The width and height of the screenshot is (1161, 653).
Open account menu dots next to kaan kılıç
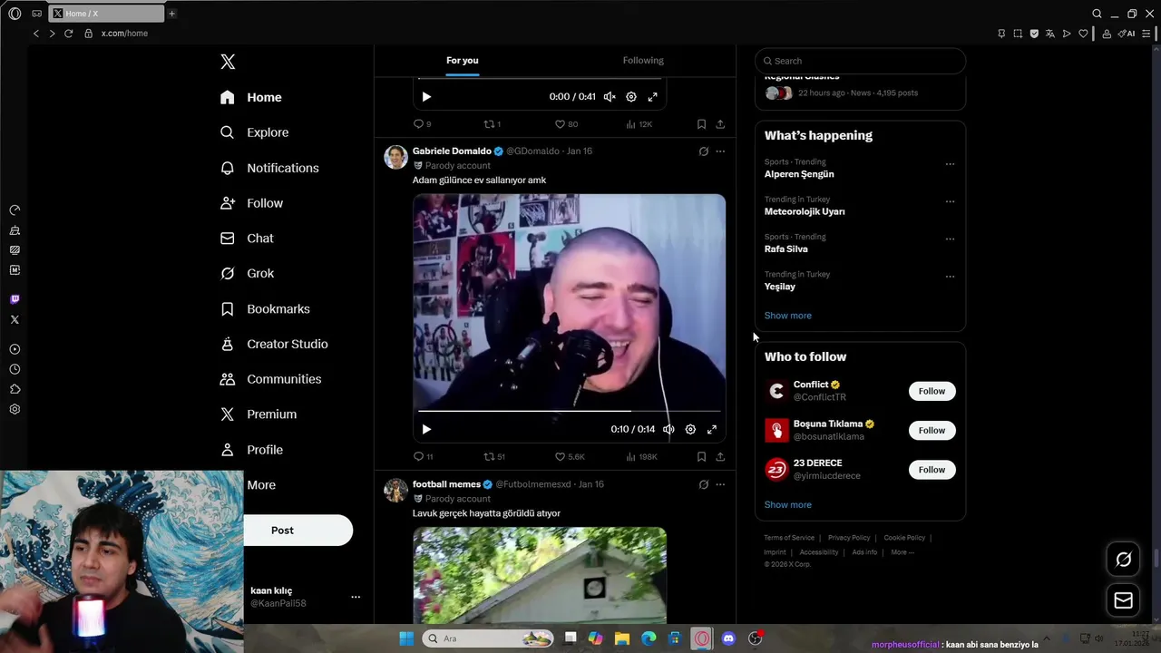coord(356,597)
